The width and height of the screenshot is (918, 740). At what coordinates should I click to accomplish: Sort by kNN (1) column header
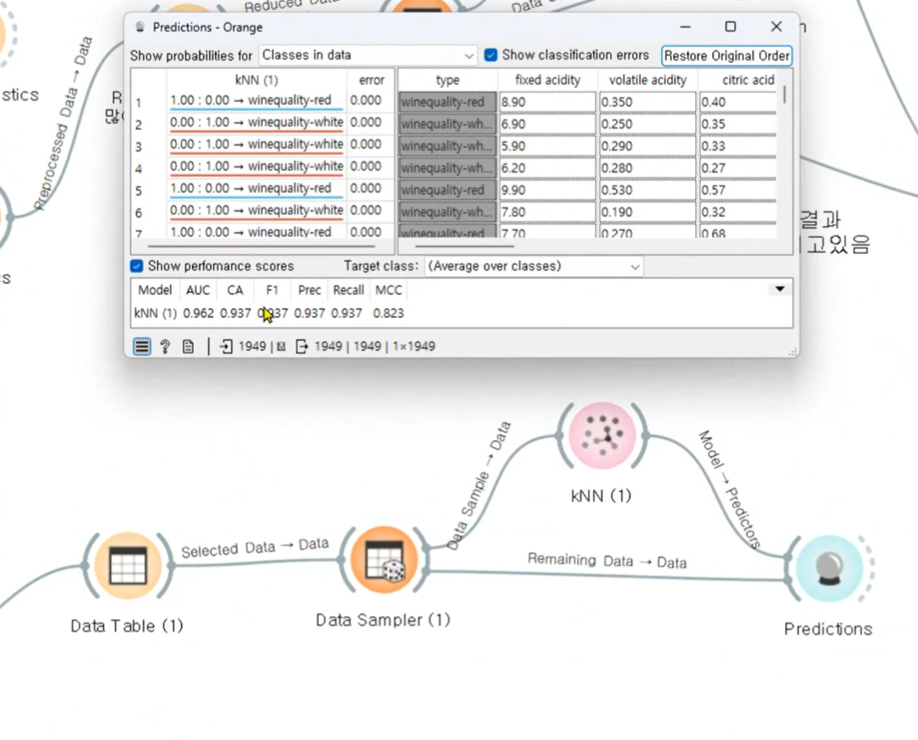tap(256, 80)
